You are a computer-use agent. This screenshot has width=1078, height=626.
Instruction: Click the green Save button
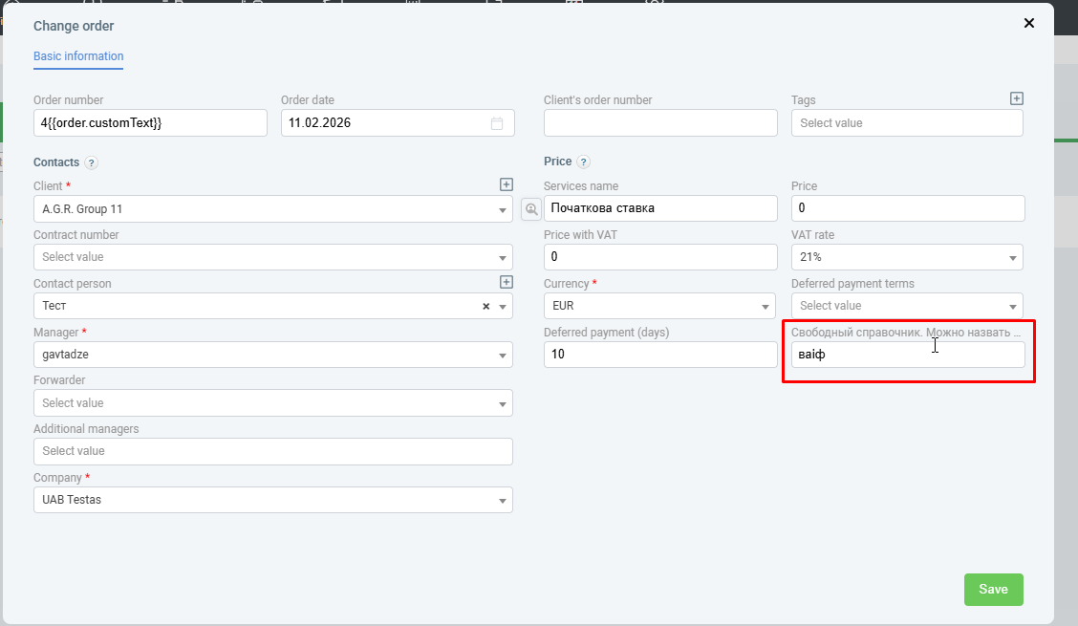993,590
